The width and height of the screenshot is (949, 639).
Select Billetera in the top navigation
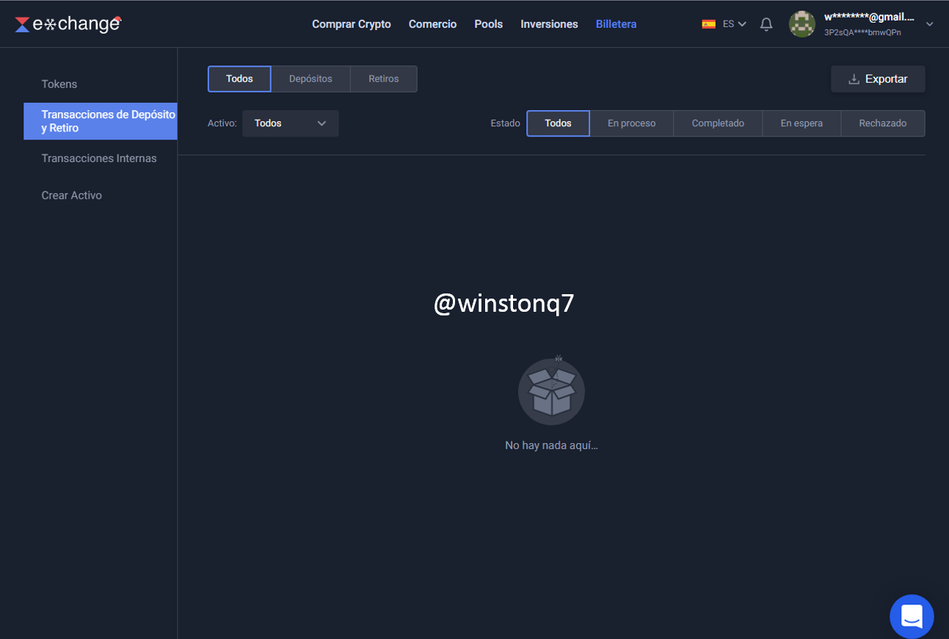click(617, 24)
